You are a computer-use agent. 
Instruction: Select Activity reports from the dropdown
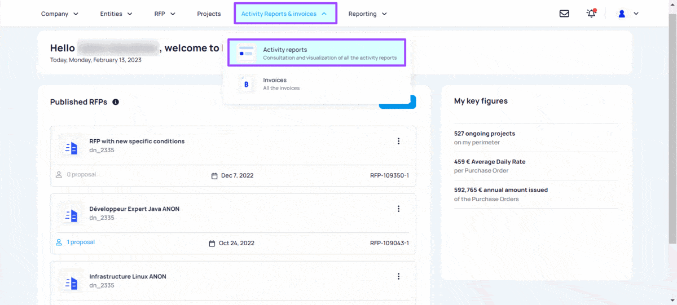pos(316,53)
